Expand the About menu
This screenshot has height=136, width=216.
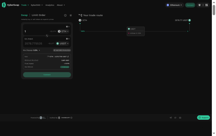61,5
